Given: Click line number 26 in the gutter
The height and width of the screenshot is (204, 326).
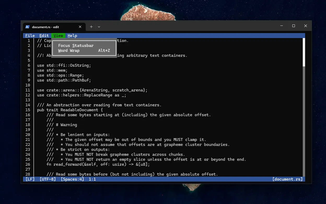Looking at the screenshot, I should pos(28,164).
